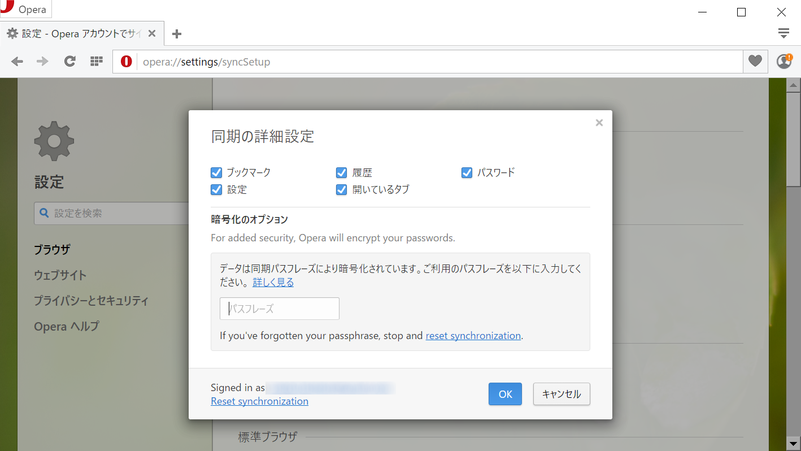The width and height of the screenshot is (801, 451).
Task: Confirm with the OK button
Action: point(505,394)
